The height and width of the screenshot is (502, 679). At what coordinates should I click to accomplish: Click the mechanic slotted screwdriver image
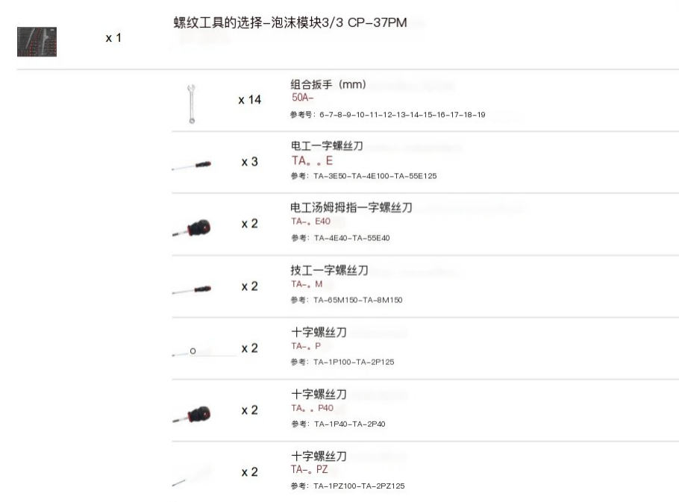(192, 290)
